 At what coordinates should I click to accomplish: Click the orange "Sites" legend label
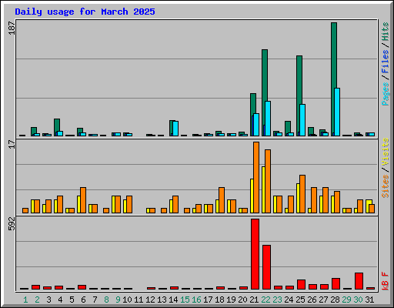(386, 186)
